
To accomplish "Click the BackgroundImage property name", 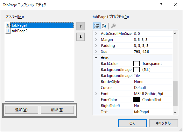I will 116,70.
